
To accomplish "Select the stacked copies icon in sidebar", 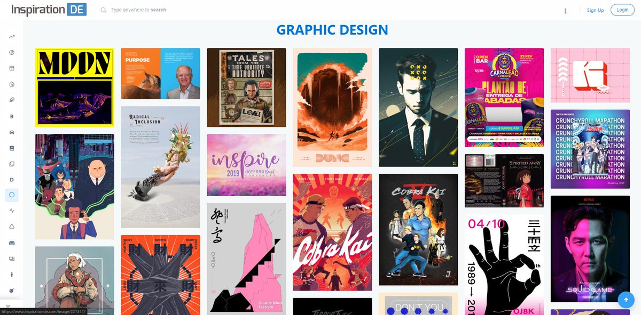I will tap(12, 164).
